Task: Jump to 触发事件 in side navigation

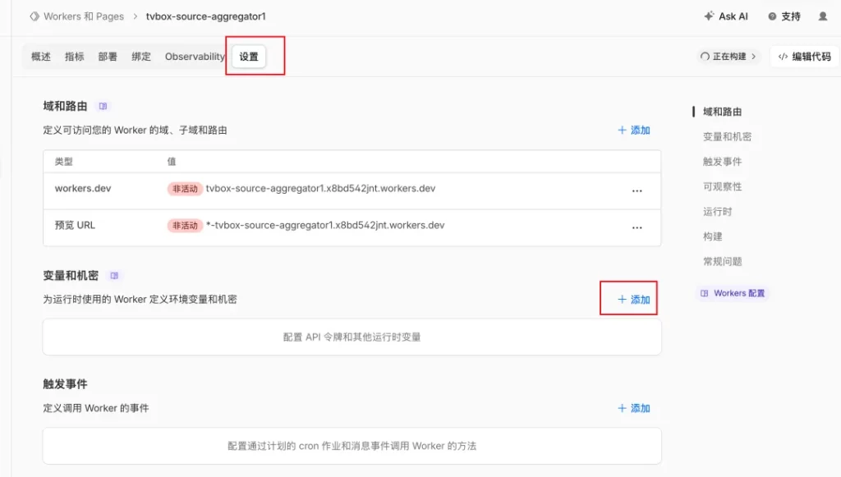Action: [722, 161]
